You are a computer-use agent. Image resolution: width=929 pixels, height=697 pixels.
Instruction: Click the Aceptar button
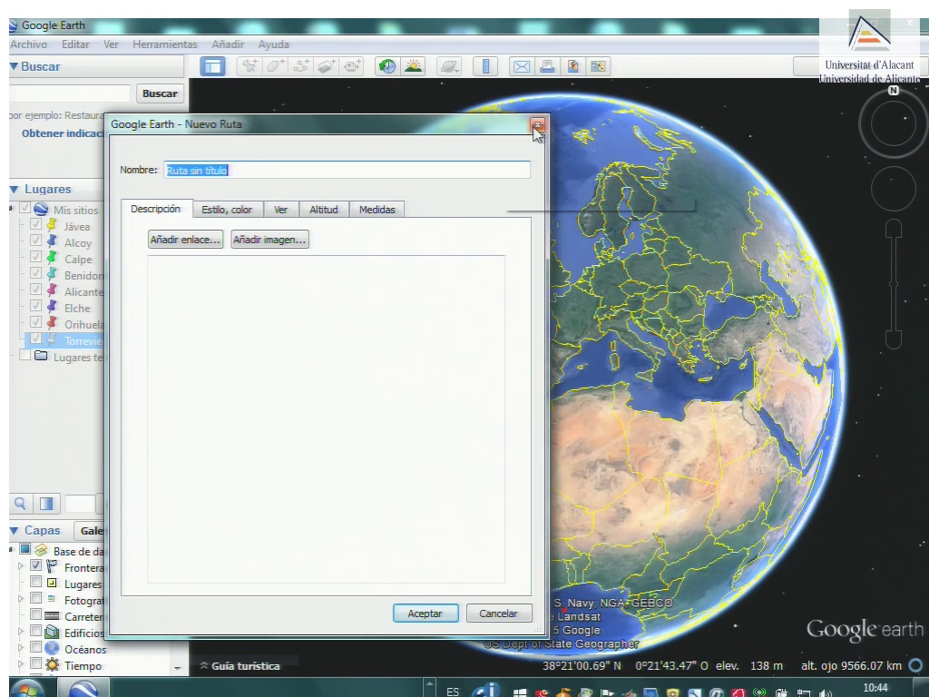pyautogui.click(x=425, y=614)
